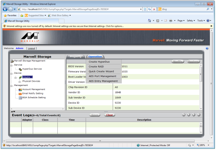Select HyperDuo Service in the tree
The image size is (216, 150).
[x=32, y=69]
